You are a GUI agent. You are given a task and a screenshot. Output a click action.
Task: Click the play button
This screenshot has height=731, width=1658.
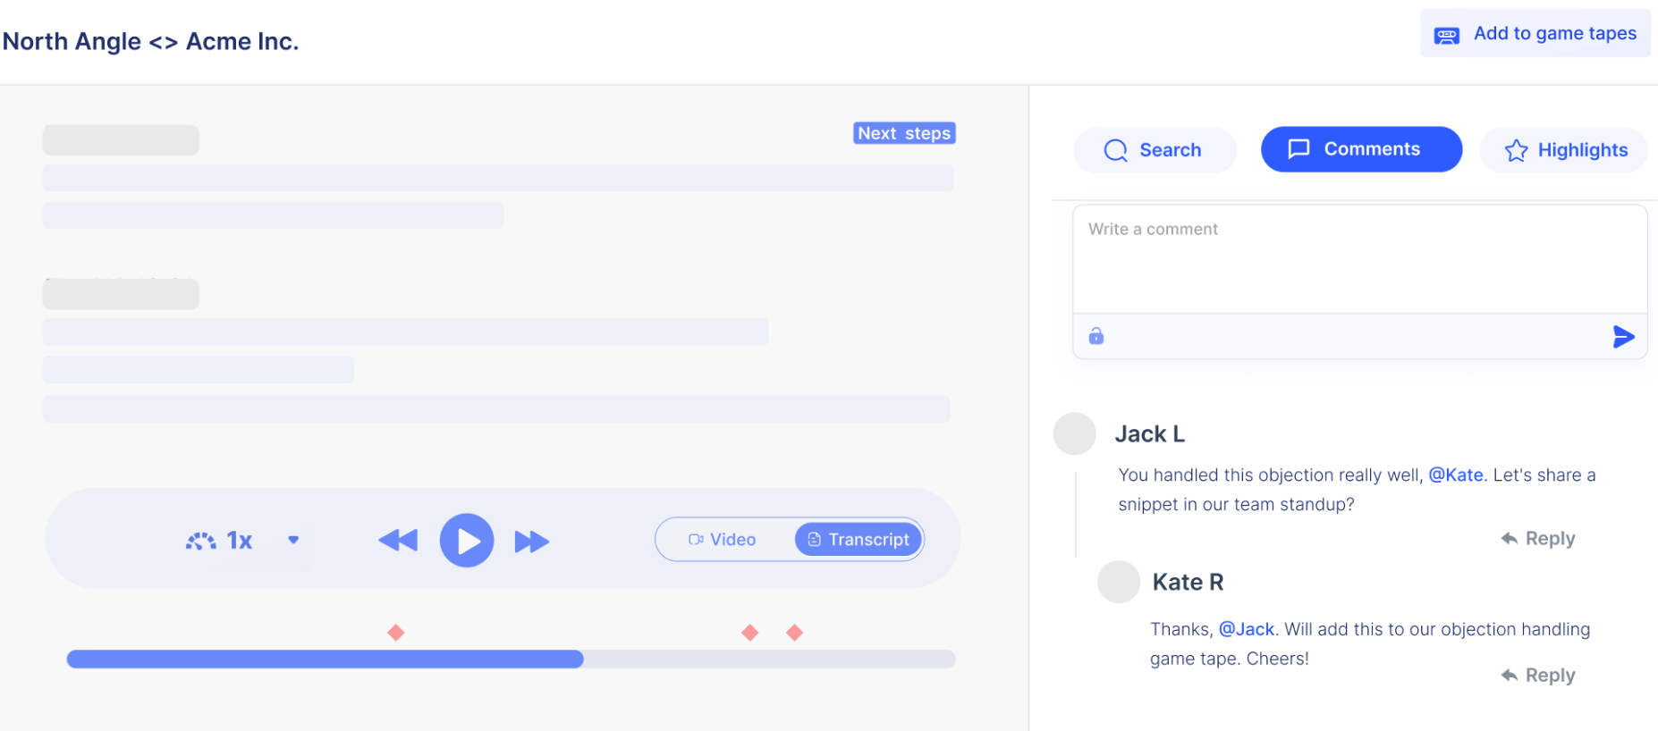tap(467, 541)
